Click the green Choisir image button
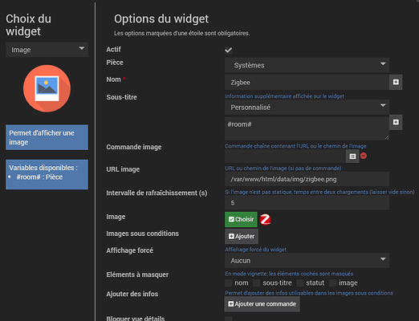Viewport: 419px width, 321px height. [x=241, y=219]
